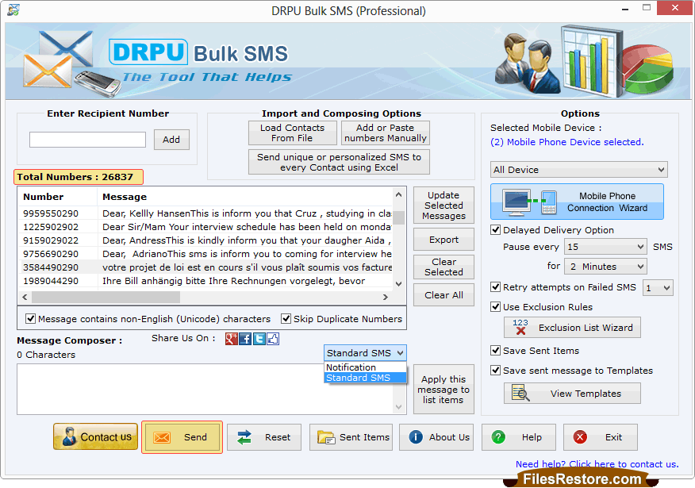695x488 pixels.
Task: Click the Contact us person icon
Action: point(69,436)
